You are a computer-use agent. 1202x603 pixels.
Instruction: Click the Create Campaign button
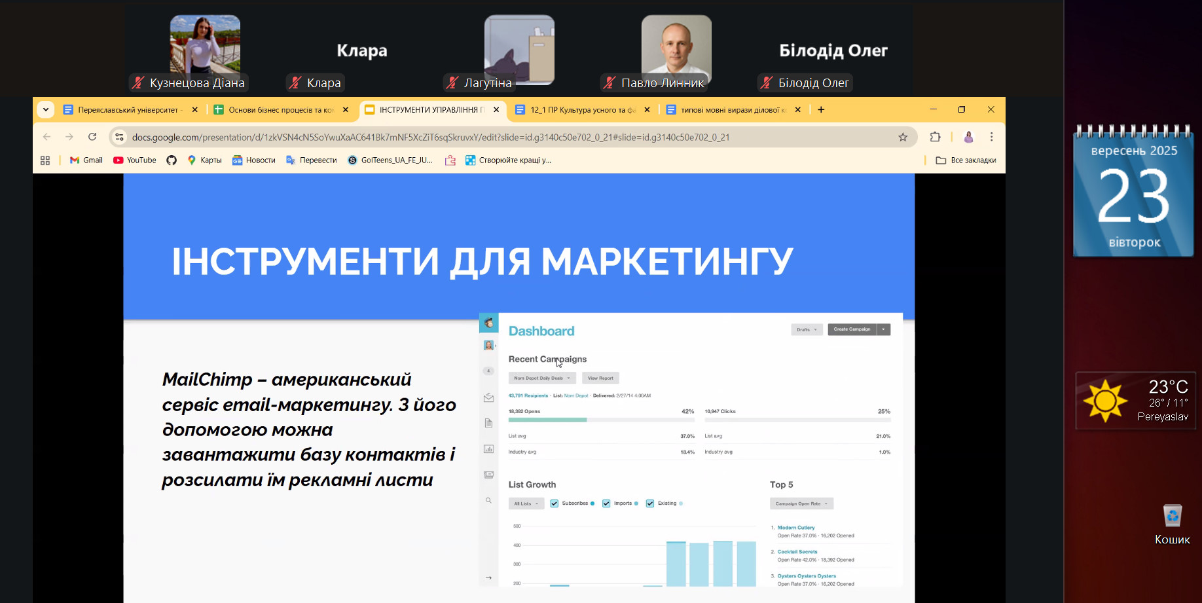tap(852, 329)
